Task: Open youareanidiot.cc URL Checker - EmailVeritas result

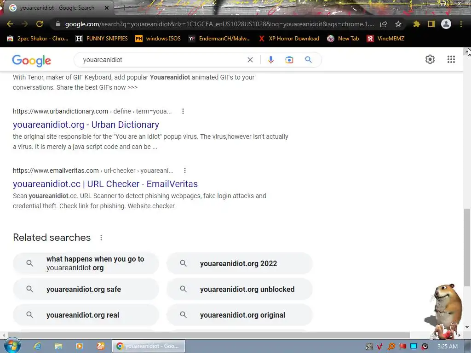Action: tap(105, 184)
